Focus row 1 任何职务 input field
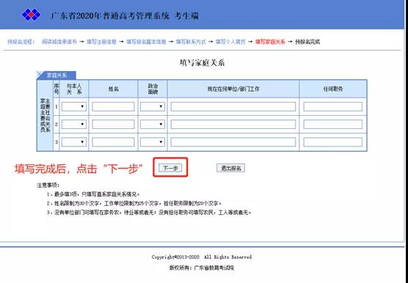Image resolution: width=408 pixels, height=283 pixels. click(333, 106)
